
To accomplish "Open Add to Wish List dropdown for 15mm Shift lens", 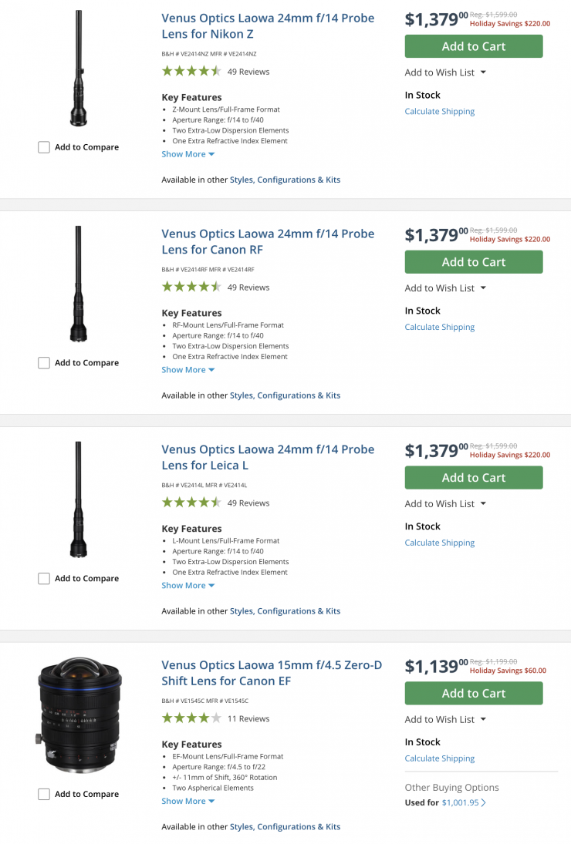I will (445, 720).
